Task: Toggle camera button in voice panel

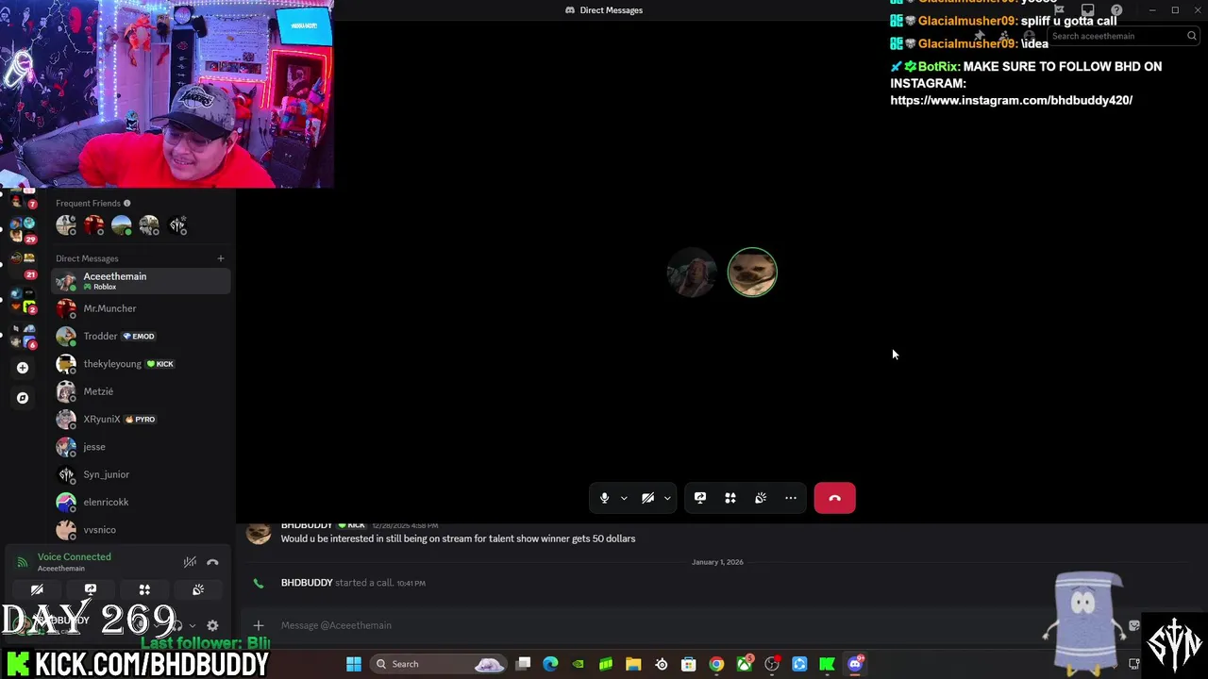Action: [37, 589]
